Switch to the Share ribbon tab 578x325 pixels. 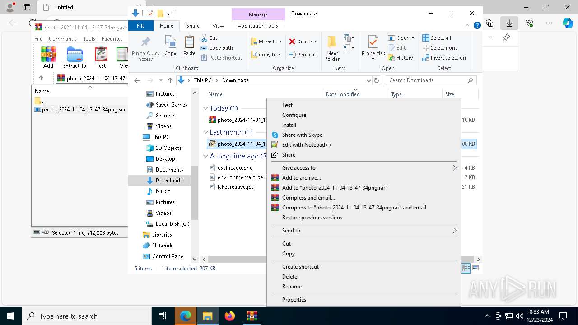pyautogui.click(x=193, y=26)
